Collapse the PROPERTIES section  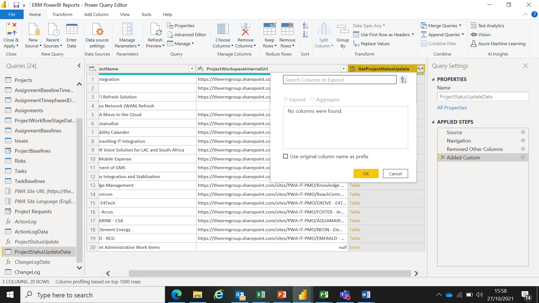433,79
